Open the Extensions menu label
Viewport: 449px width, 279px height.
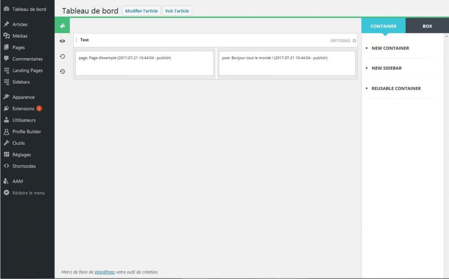(x=23, y=108)
